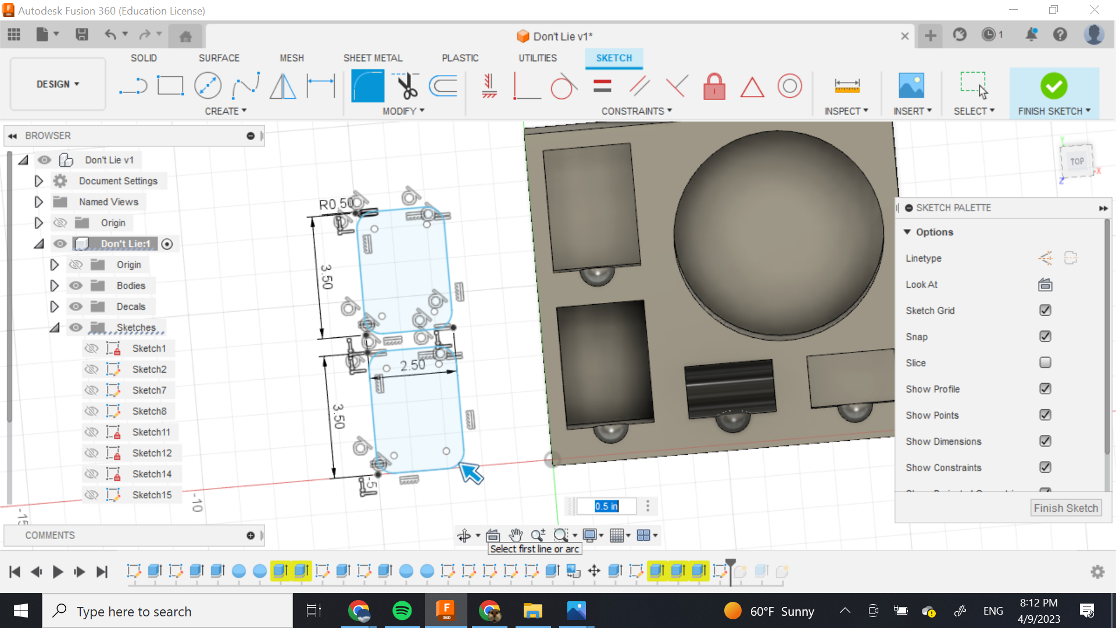Switch to the UTILITIES tab

[x=538, y=58]
